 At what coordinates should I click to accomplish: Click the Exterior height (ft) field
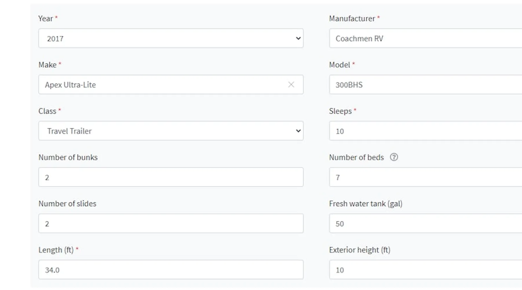click(425, 269)
